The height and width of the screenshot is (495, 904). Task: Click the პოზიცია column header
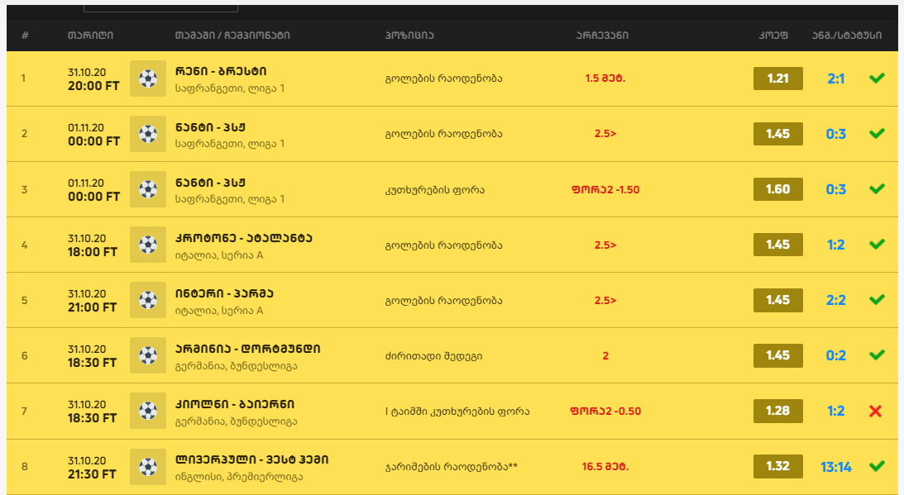(x=409, y=36)
